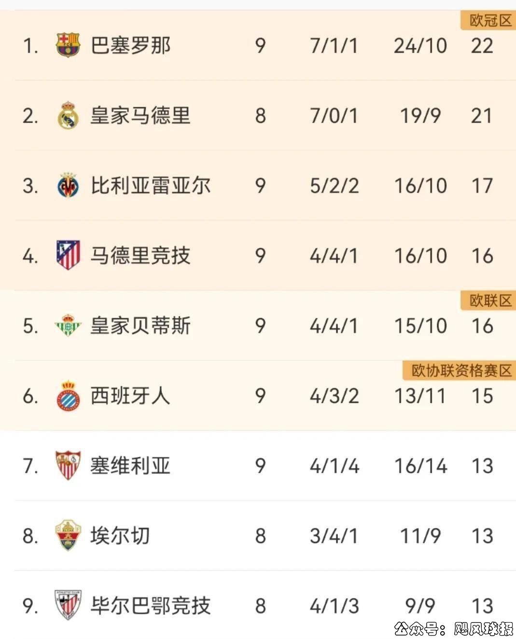The height and width of the screenshot is (639, 516).
Task: Open 塞维利亚 team entry
Action: [x=130, y=466]
